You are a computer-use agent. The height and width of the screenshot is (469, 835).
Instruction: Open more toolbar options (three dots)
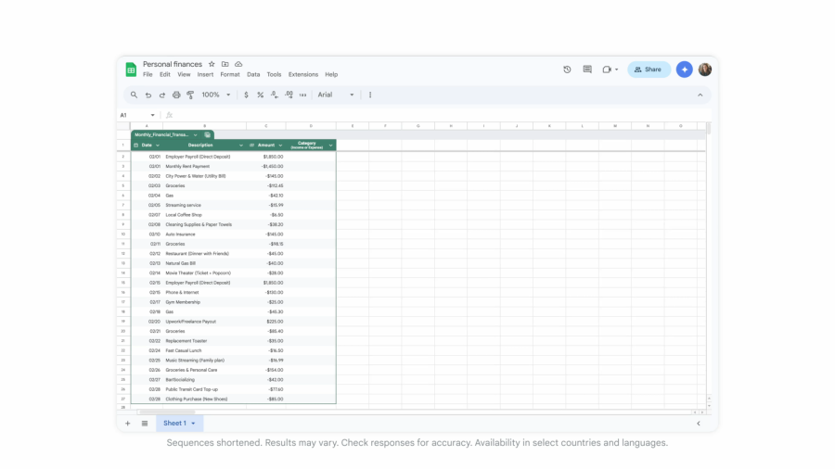coord(370,95)
